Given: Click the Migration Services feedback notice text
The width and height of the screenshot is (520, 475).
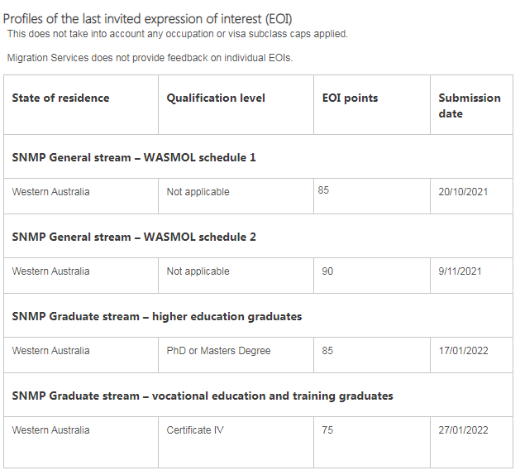Looking at the screenshot, I should click(x=150, y=58).
